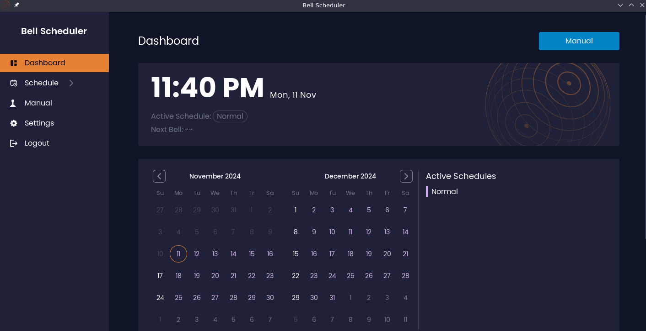
Task: Click the app icon in title bar corner
Action: pos(5,5)
